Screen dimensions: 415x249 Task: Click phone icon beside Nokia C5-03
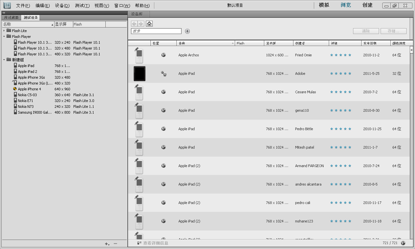[15, 95]
